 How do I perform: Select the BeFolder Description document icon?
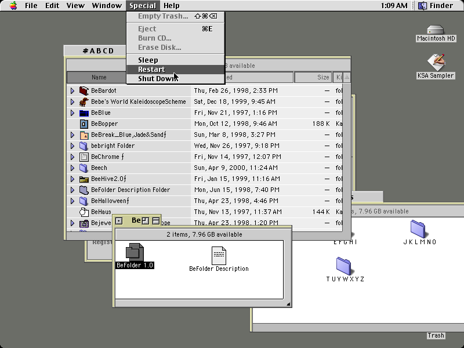[x=219, y=255]
